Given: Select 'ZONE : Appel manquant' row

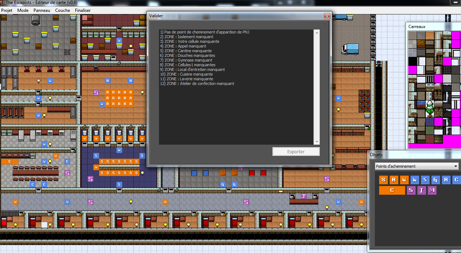Looking at the screenshot, I should click(x=183, y=46).
